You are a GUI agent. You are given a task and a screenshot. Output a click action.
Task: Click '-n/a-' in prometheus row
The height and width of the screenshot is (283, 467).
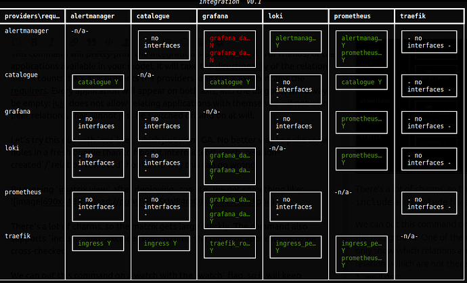(x=343, y=192)
